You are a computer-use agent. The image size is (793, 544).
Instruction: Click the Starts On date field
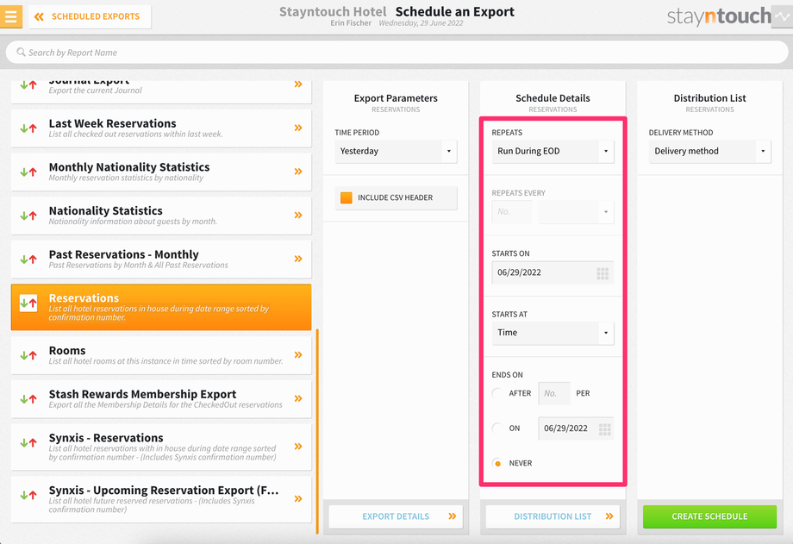(x=553, y=272)
